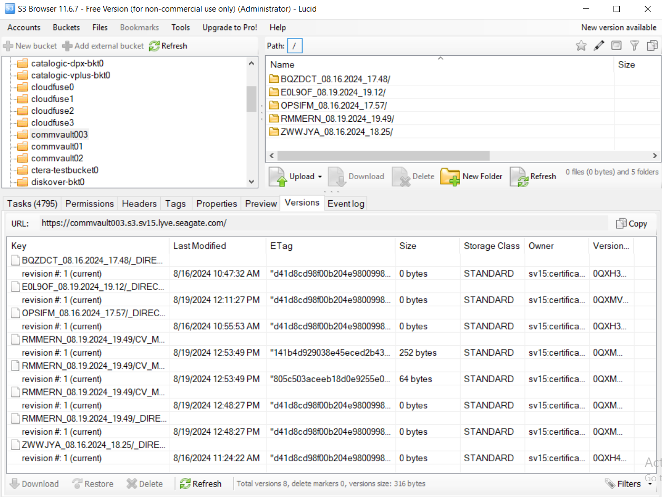Screen dimensions: 662x497
Task: Click the folder icon of bucket cloudfuse0
Action: 22,87
